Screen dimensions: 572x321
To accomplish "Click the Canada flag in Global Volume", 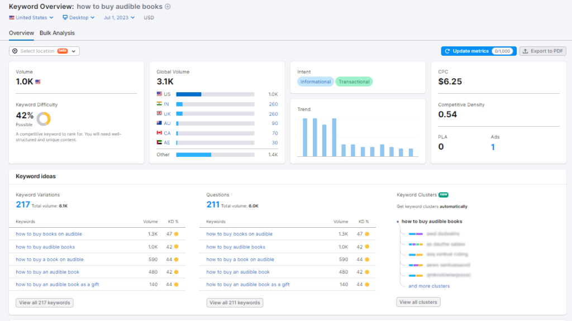I will (x=159, y=133).
